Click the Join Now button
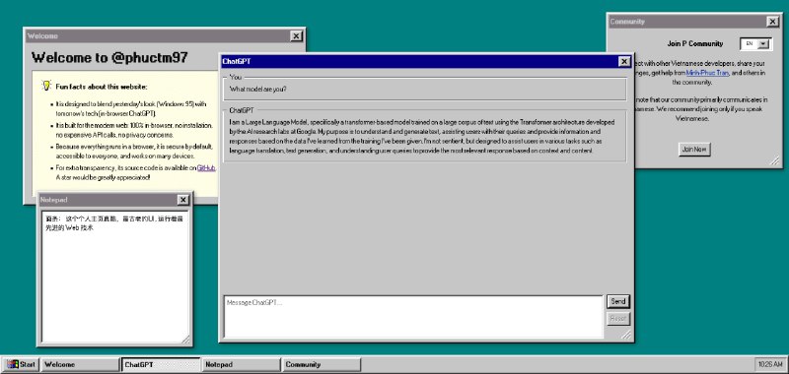 tap(694, 150)
